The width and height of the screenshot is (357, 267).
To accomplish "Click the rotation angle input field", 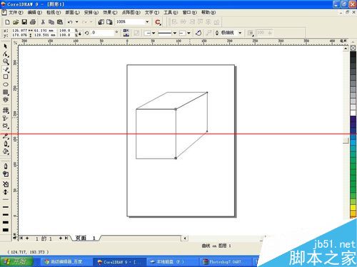I will point(102,33).
